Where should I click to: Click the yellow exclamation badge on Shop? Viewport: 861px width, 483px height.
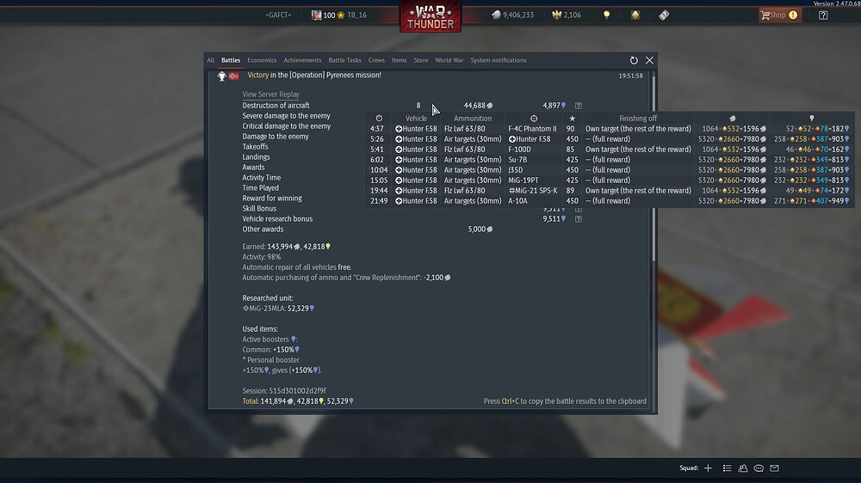coord(793,15)
